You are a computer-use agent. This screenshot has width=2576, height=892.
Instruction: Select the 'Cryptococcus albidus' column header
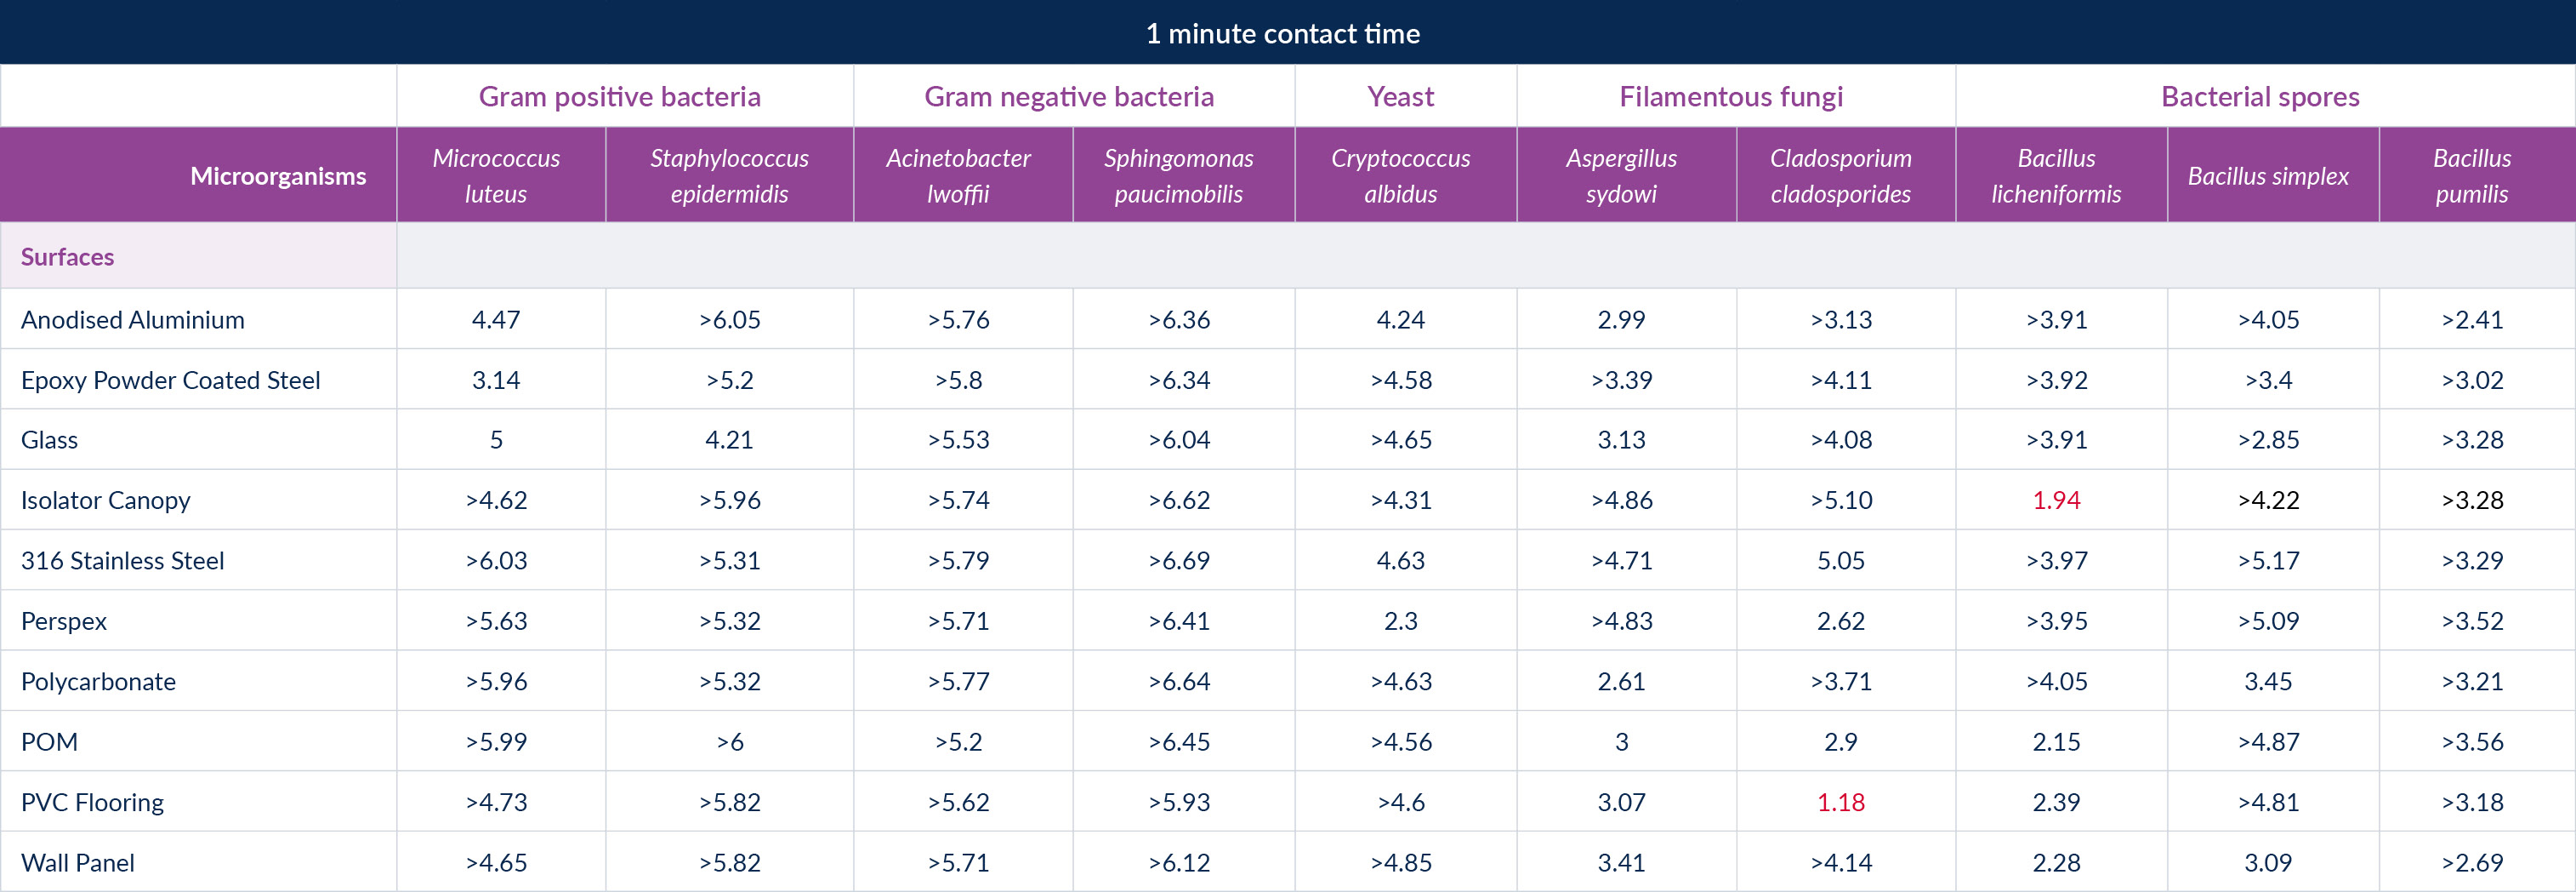1400,176
